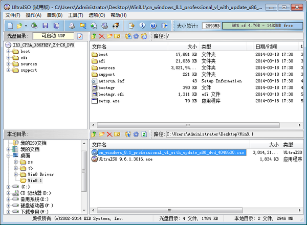The width and height of the screenshot is (307, 225).
Task: Click the Help question mark icon
Action: tap(153, 26)
